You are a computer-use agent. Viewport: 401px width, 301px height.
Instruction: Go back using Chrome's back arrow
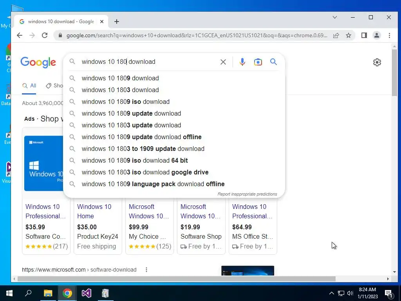point(20,35)
